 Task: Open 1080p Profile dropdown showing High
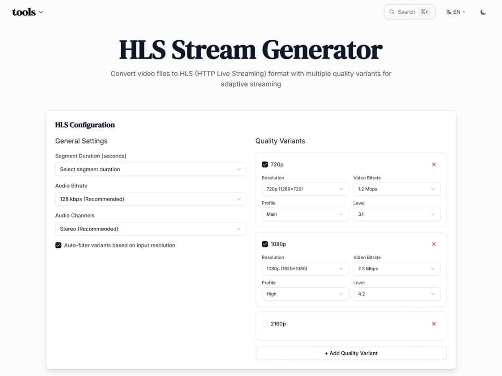pos(305,294)
